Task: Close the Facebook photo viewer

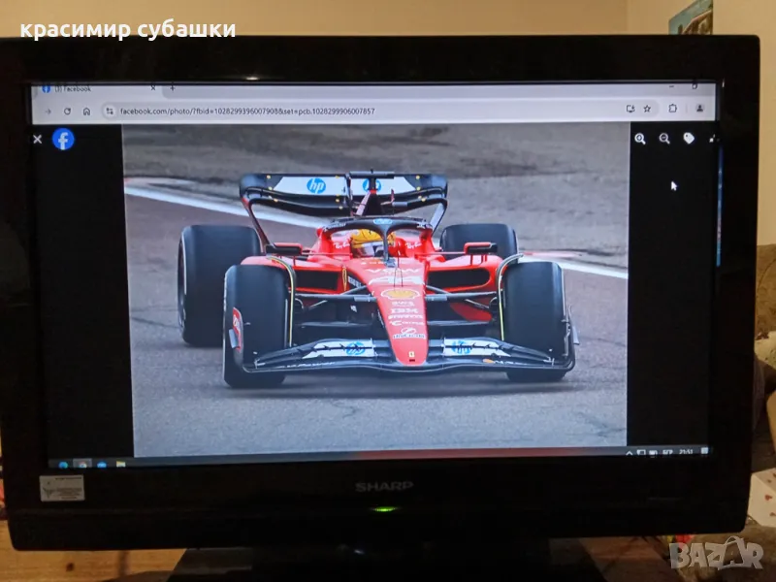Action: [x=37, y=139]
